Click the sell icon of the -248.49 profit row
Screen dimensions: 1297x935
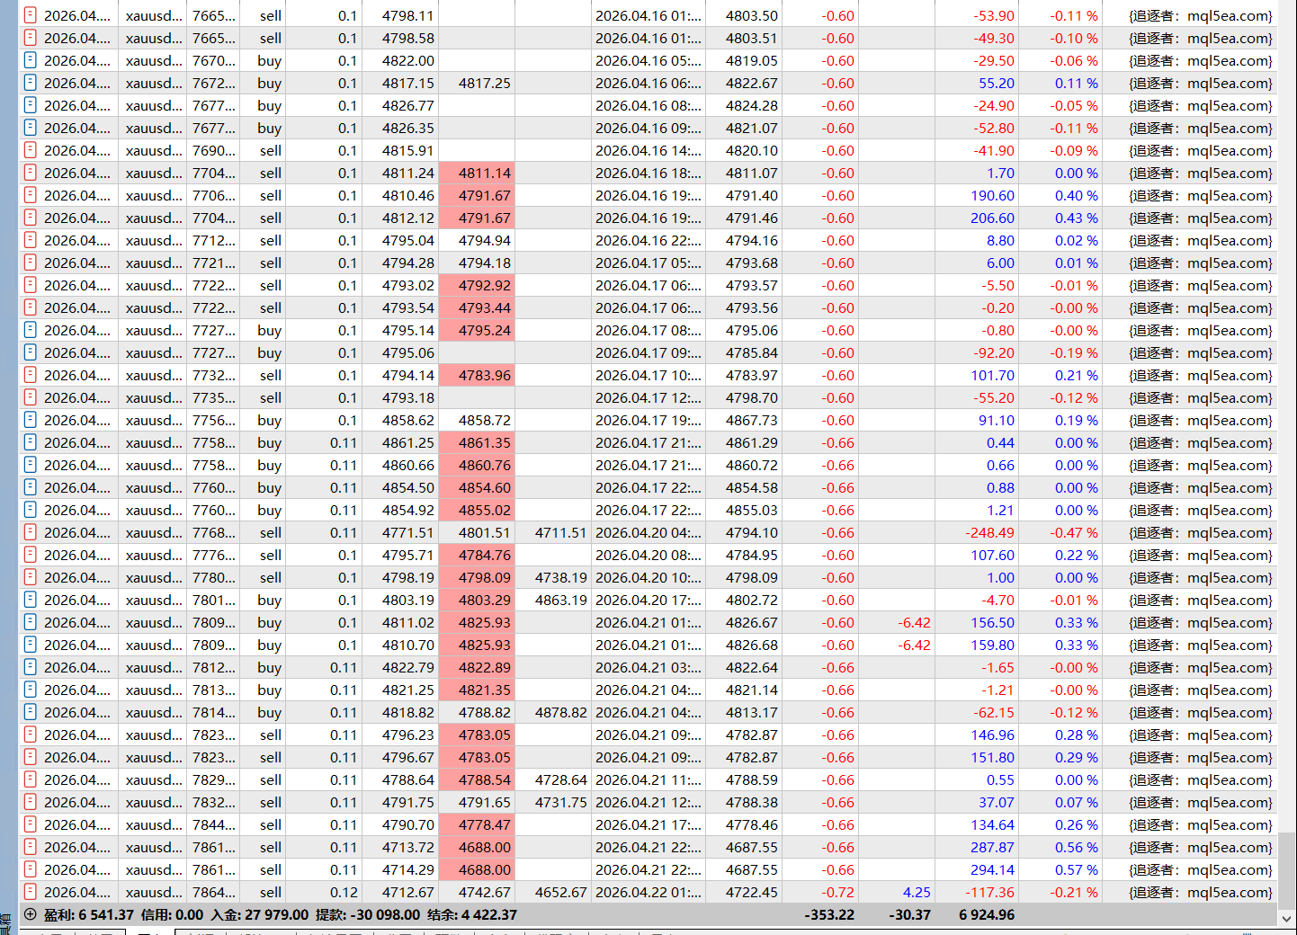pos(30,532)
